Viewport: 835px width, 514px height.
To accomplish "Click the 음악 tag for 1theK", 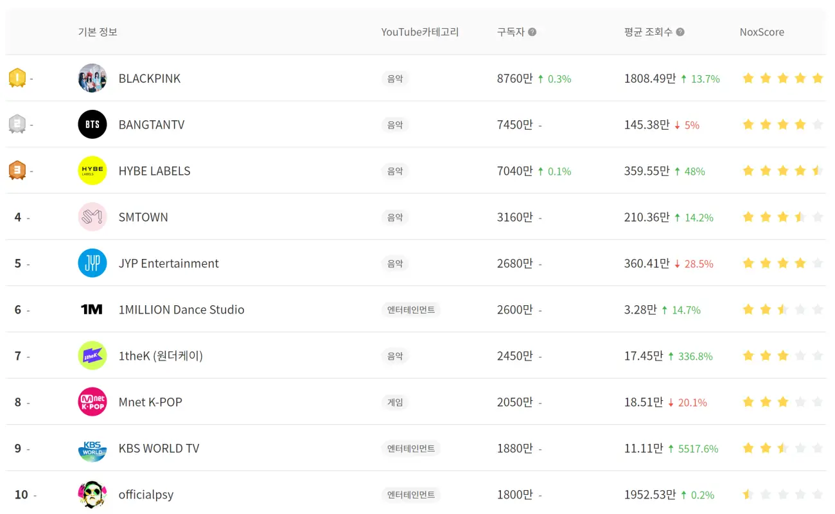I will pos(395,356).
